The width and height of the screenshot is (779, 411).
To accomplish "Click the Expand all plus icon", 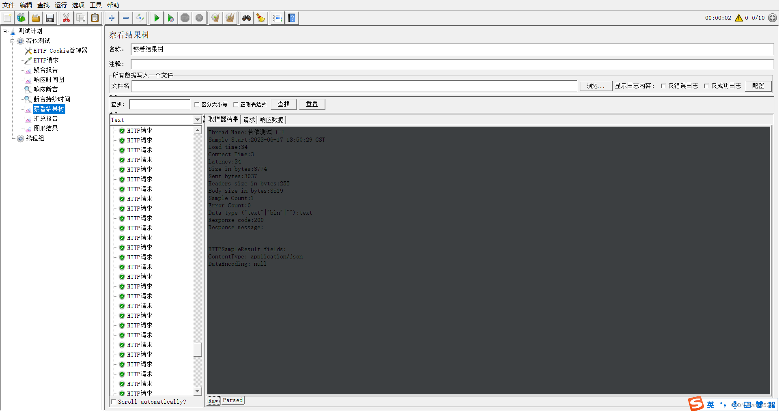I will [x=112, y=18].
